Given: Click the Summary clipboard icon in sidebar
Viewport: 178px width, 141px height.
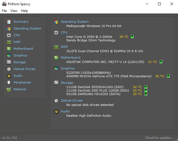Looking at the screenshot, I should pyautogui.click(x=9, y=22).
